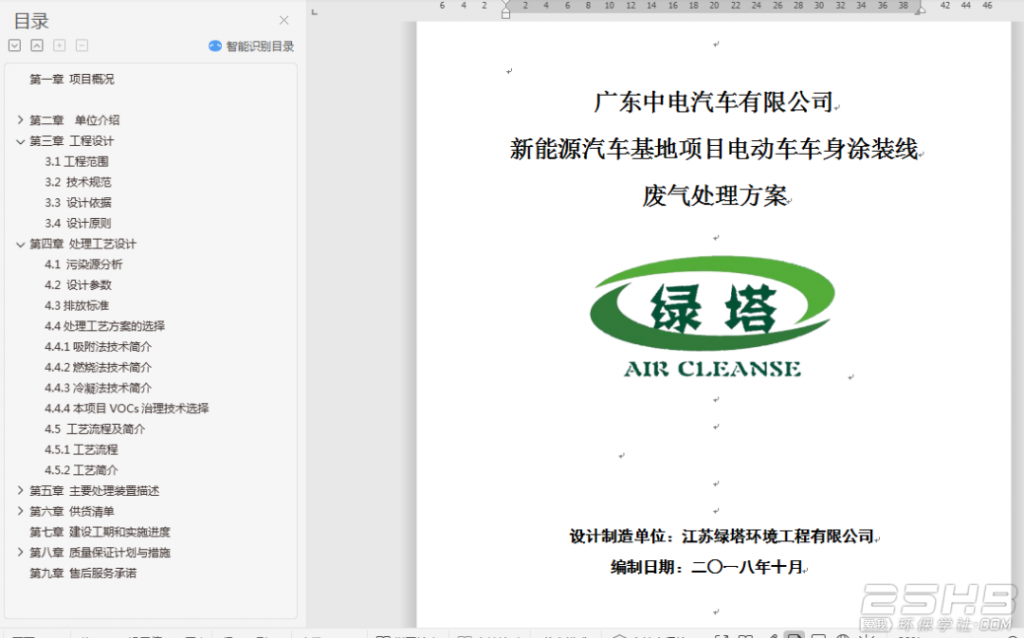Image resolution: width=1024 pixels, height=638 pixels.
Task: Open 第七章 建设工期和实施进度
Action: (100, 532)
